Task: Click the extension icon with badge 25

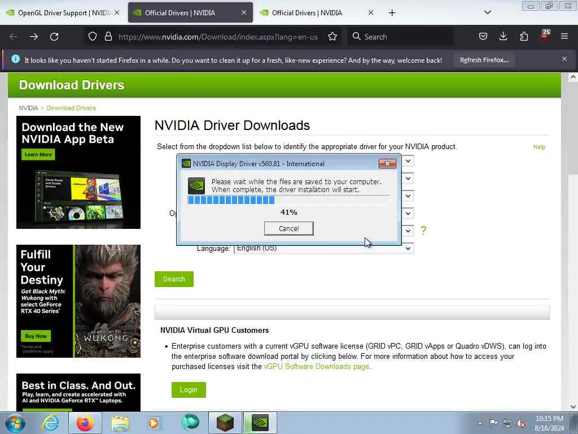Action: coord(545,36)
